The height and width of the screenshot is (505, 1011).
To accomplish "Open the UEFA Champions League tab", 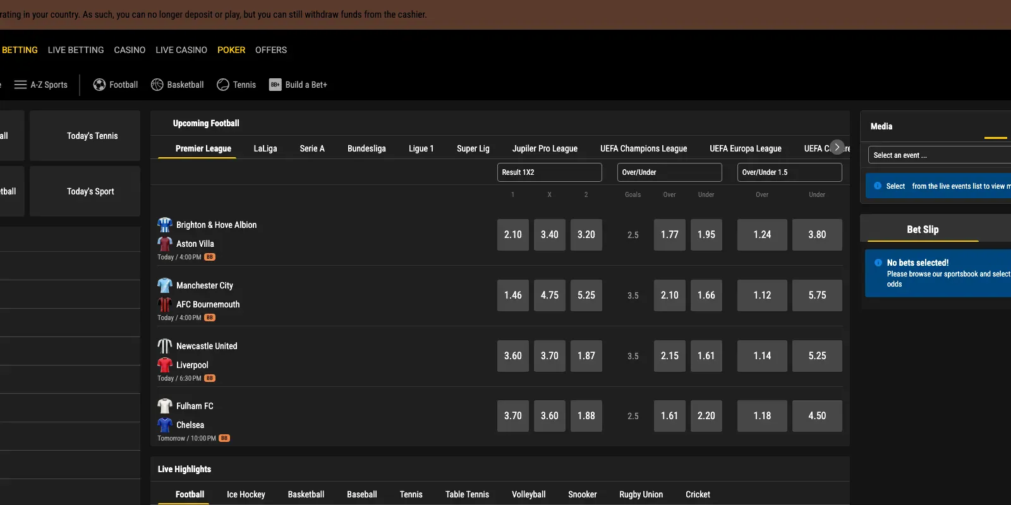I will [643, 148].
